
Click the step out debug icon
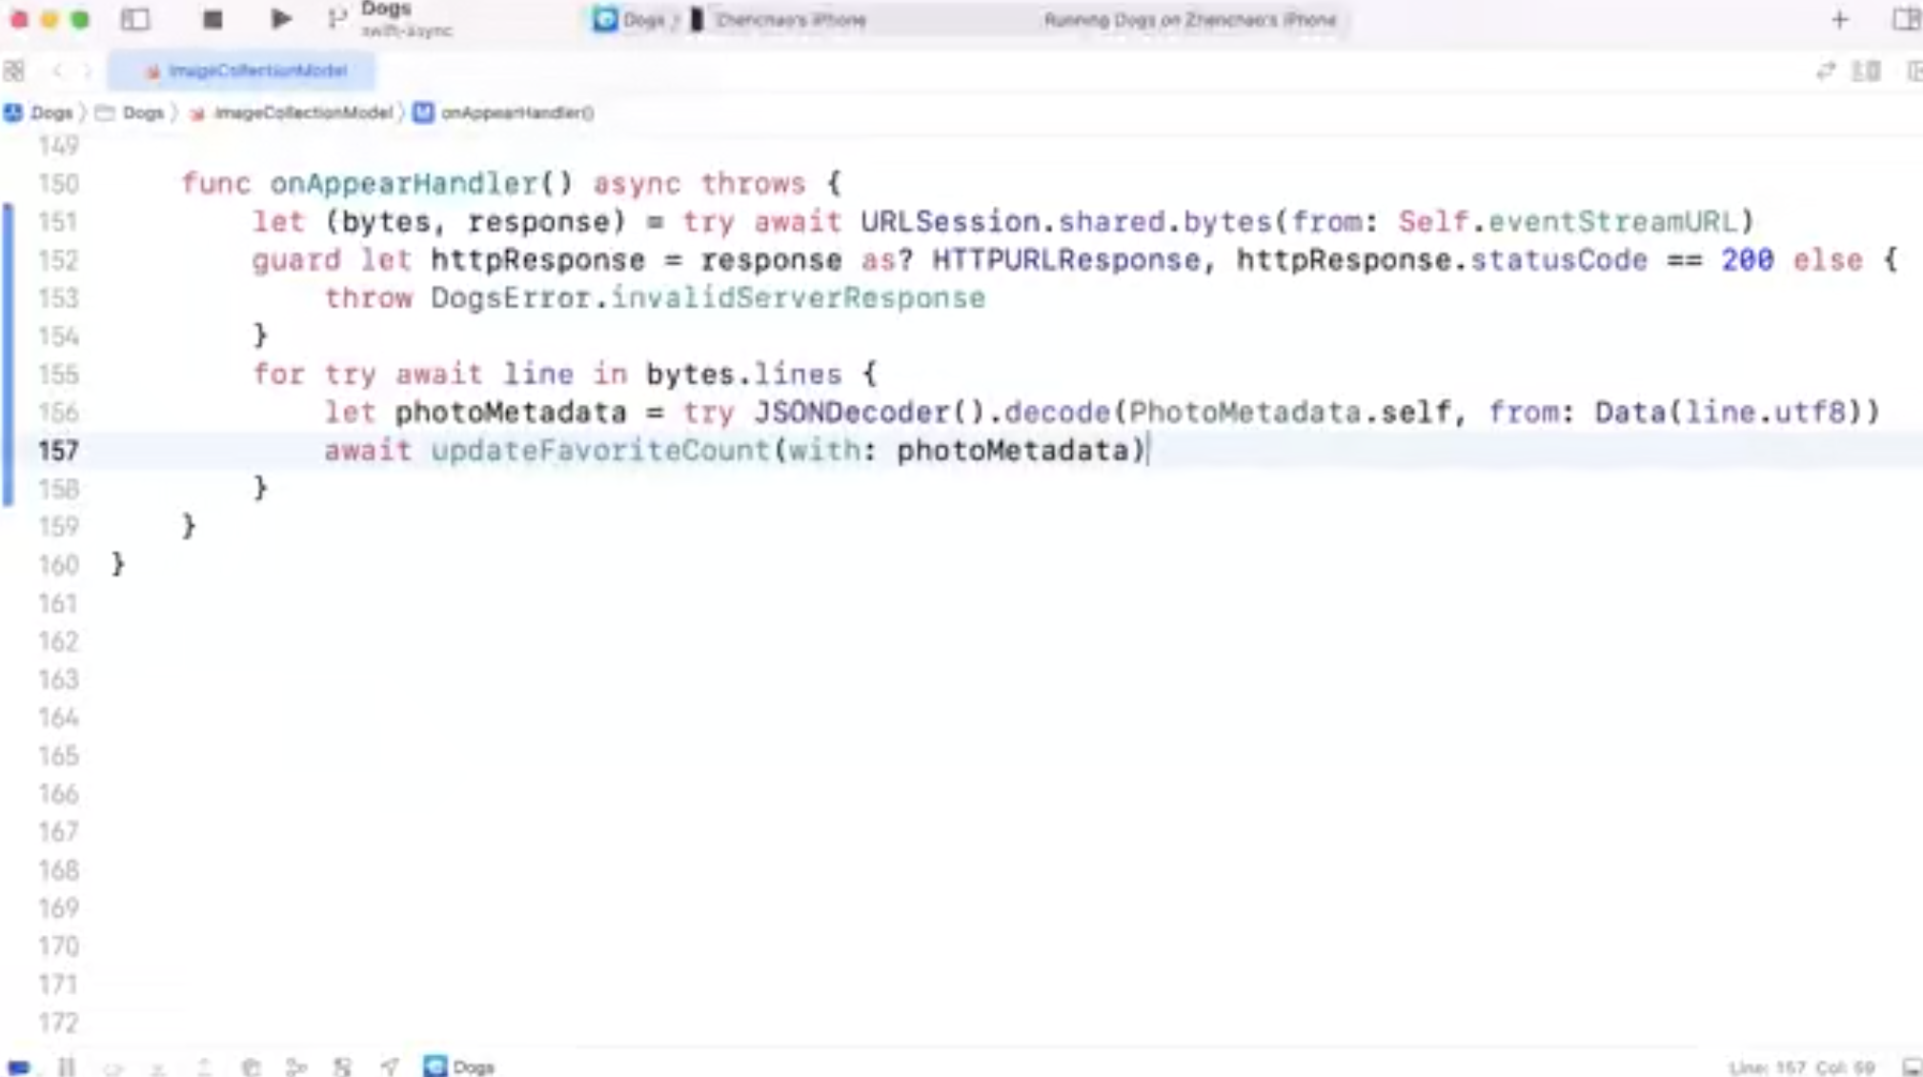[204, 1067]
